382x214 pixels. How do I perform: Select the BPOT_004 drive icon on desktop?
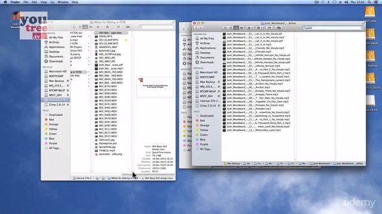[370, 12]
